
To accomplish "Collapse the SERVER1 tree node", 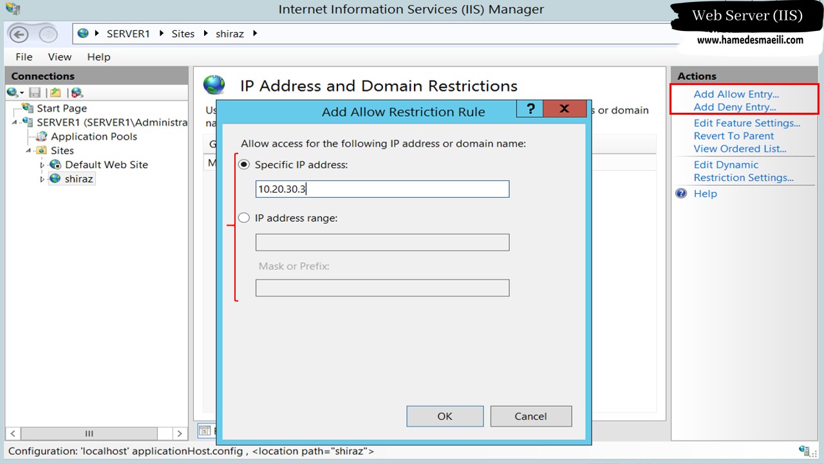I will pyautogui.click(x=15, y=122).
